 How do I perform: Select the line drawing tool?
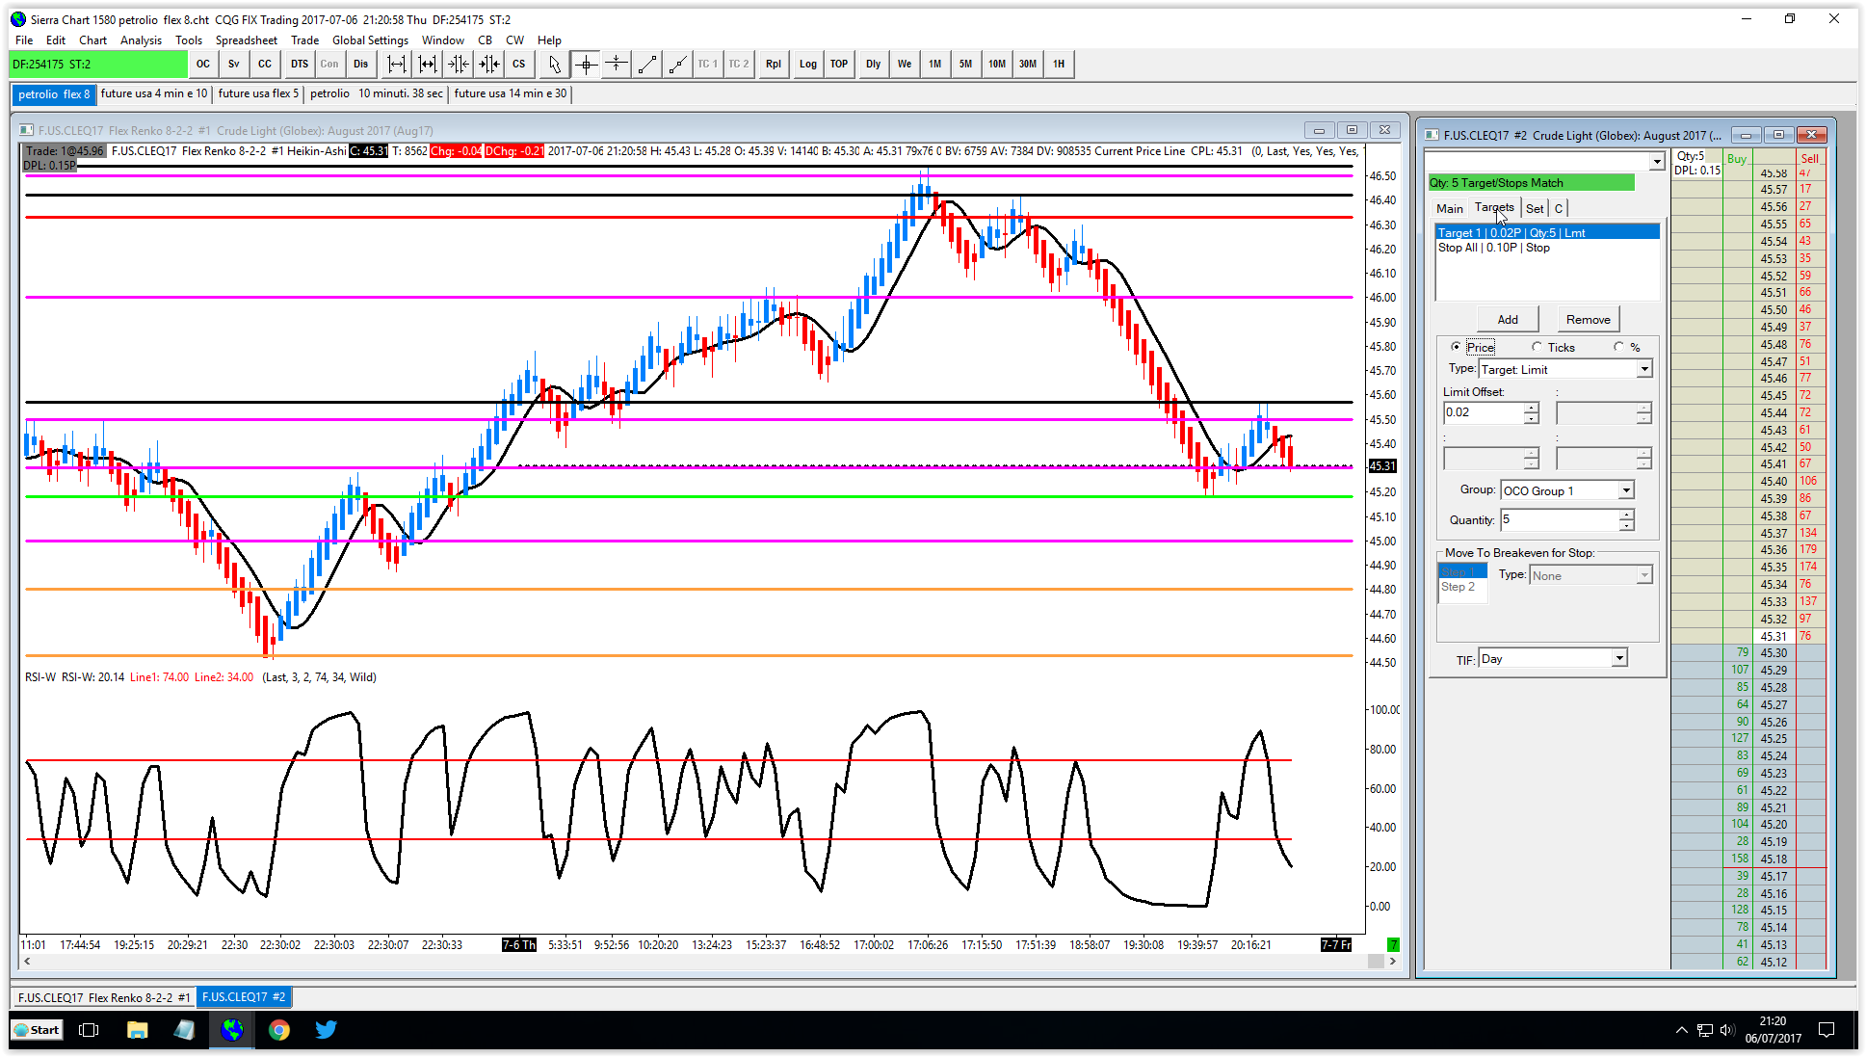pos(647,65)
